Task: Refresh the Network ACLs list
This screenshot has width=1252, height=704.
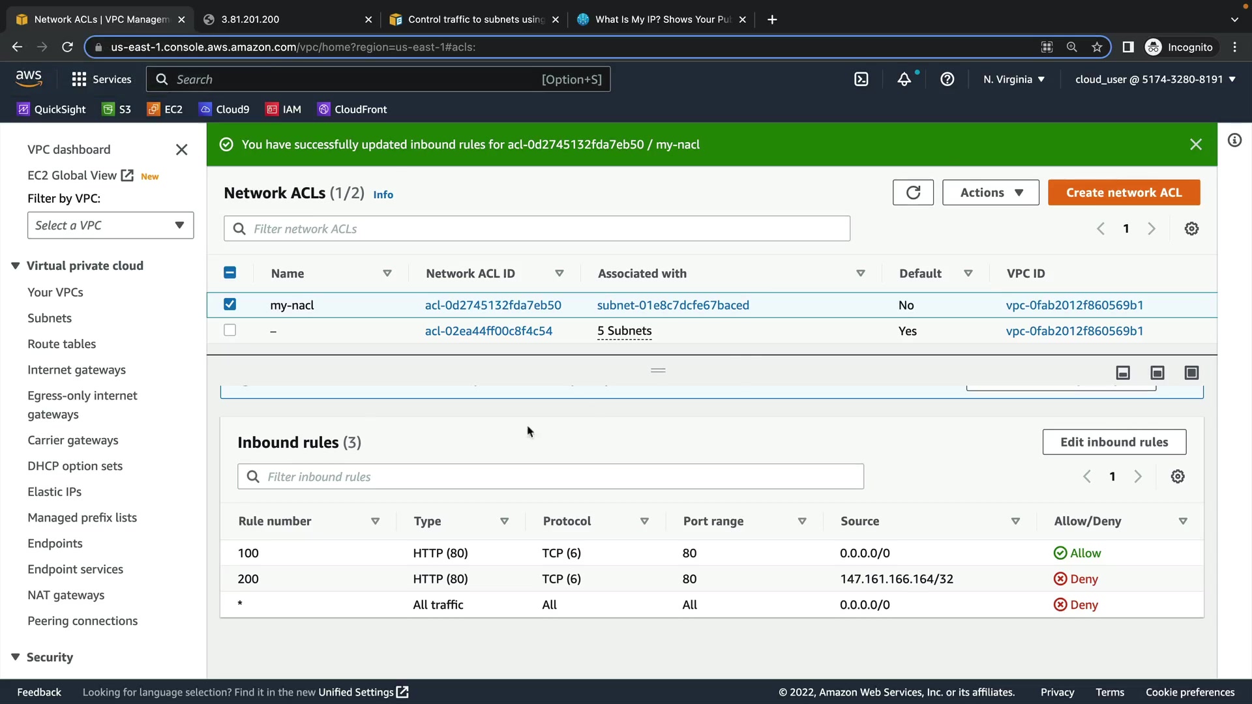Action: pyautogui.click(x=913, y=192)
